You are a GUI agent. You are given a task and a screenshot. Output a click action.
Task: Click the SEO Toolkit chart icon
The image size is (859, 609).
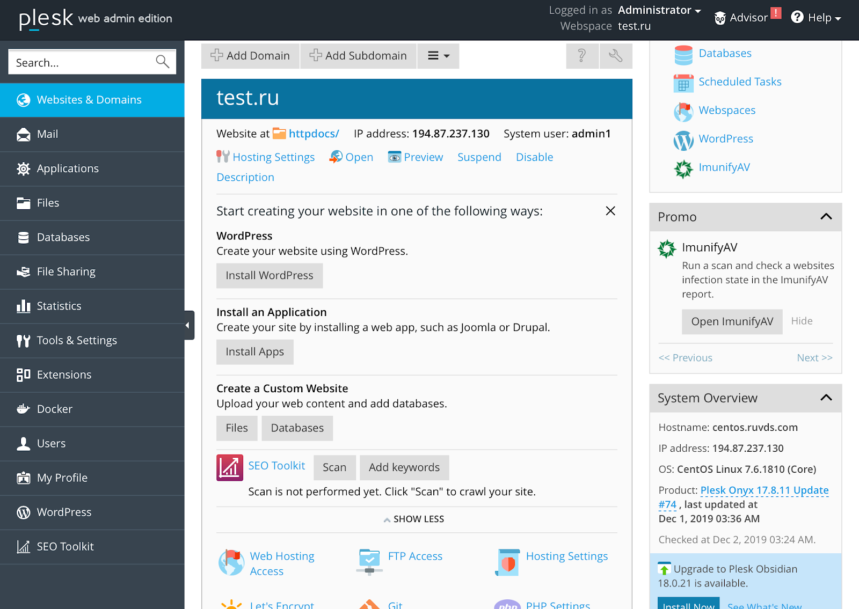tap(229, 467)
